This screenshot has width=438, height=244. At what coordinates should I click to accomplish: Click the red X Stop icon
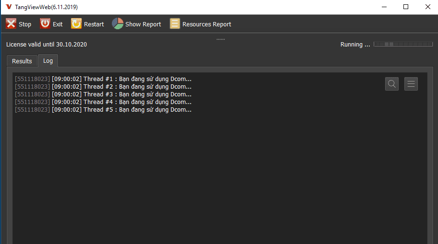coord(11,24)
